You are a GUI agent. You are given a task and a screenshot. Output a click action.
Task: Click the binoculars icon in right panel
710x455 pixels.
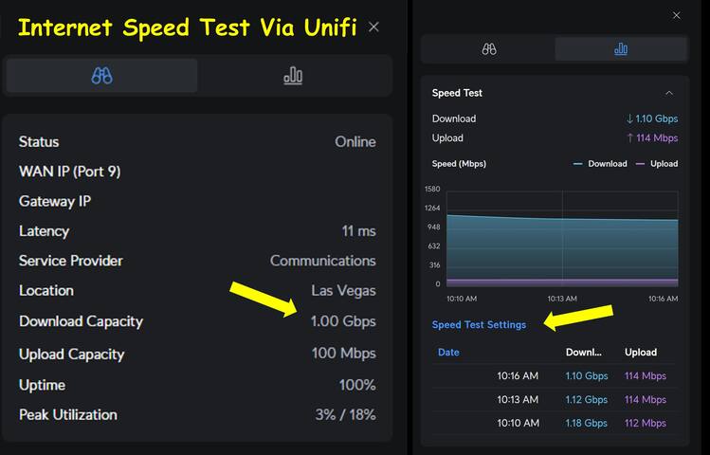click(489, 49)
